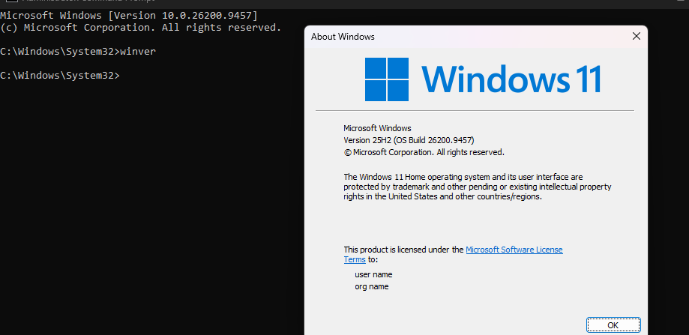The width and height of the screenshot is (689, 335).
Task: Click '(c) Microsoft Corporation' line in Command Prompt
Action: pyautogui.click(x=141, y=28)
